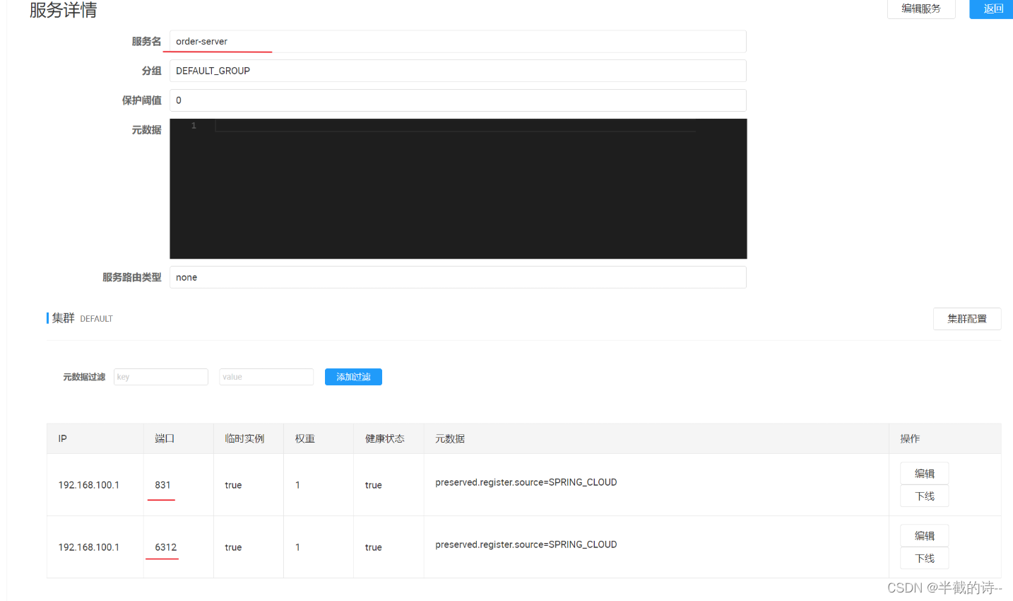
Task: Click health status true in port 6312 row
Action: tap(373, 547)
